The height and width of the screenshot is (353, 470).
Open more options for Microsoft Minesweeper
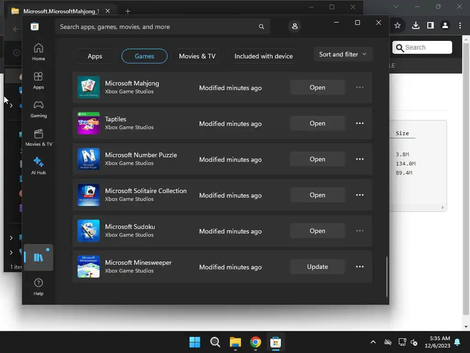point(360,267)
